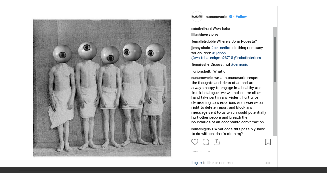The width and height of the screenshot is (327, 173).
Task: Click the nununu profile avatar
Action: point(197,17)
